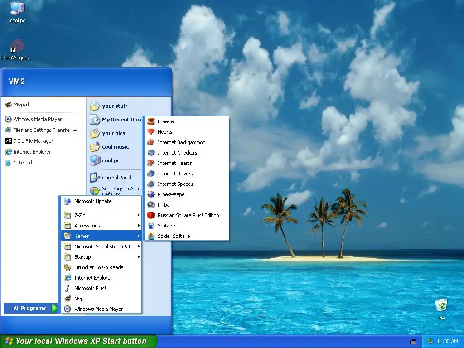Click the Control Panel icon
464x348 pixels.
95,178
